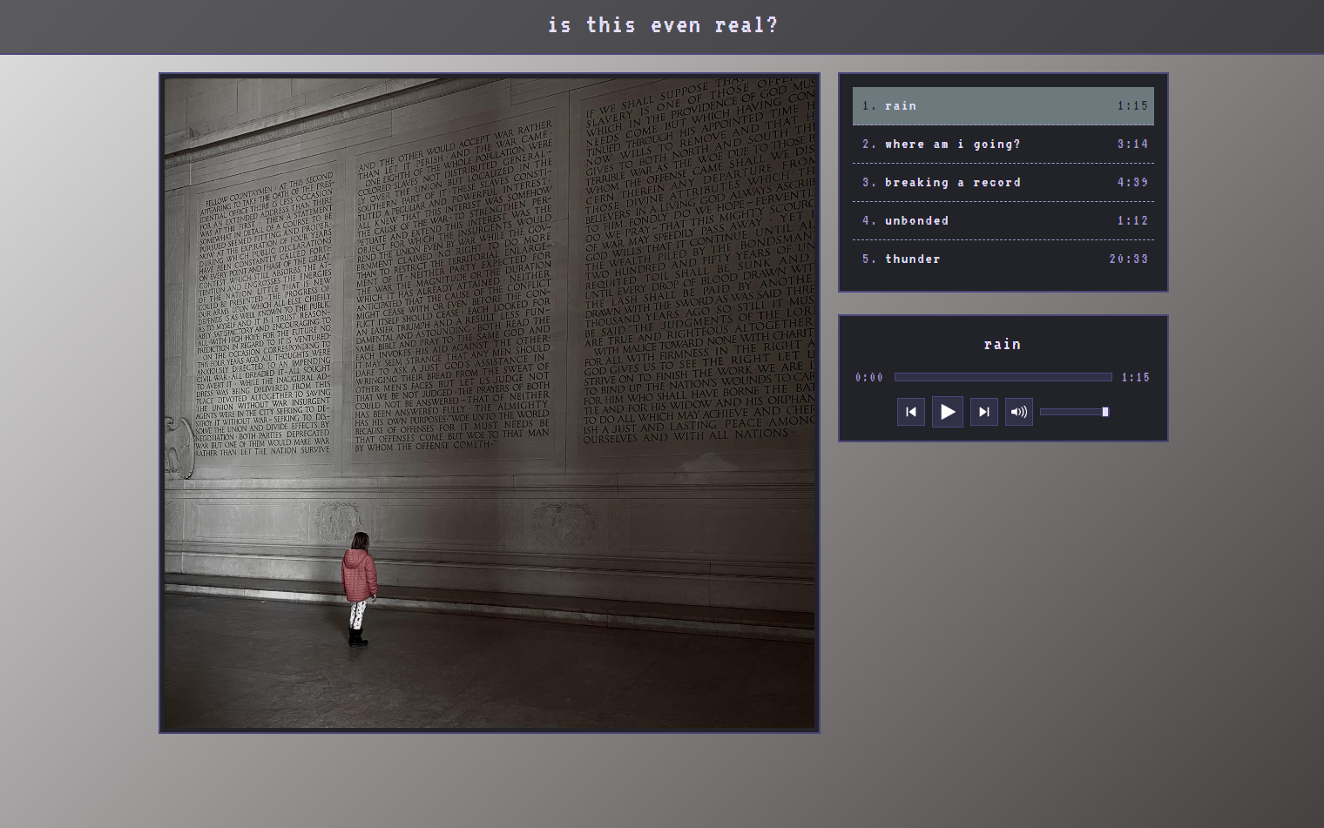
Task: Select the "unbonded" track
Action: pos(916,221)
